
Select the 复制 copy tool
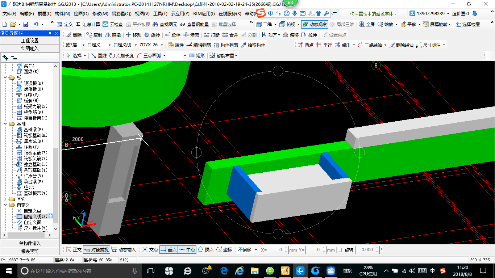pyautogui.click(x=94, y=35)
